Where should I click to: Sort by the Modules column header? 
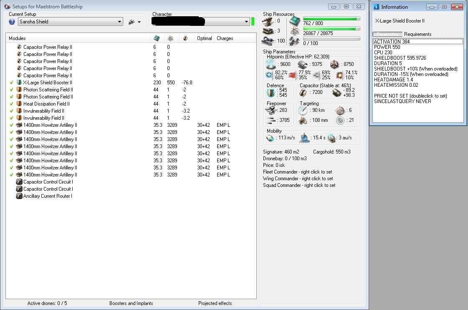click(x=78, y=38)
